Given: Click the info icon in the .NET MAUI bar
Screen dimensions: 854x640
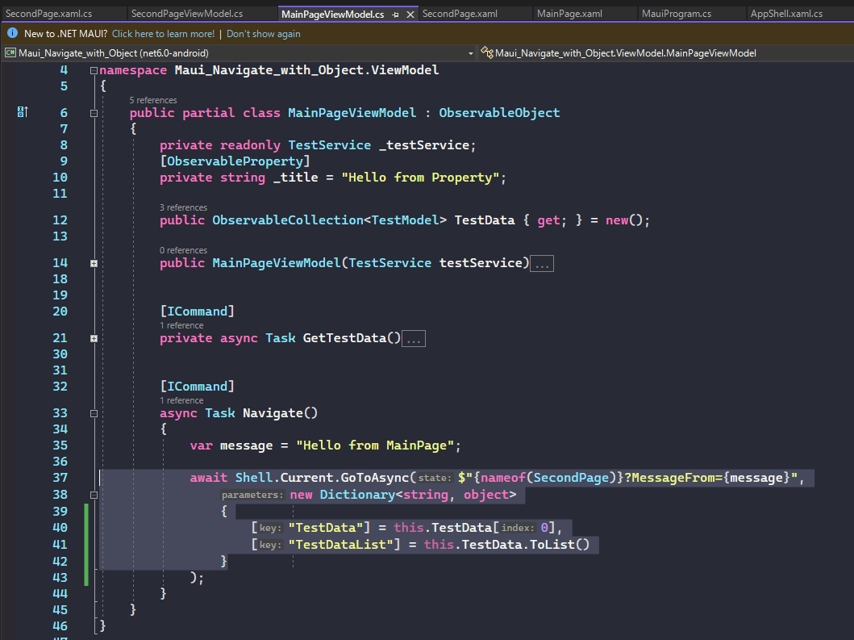Looking at the screenshot, I should click(x=13, y=33).
